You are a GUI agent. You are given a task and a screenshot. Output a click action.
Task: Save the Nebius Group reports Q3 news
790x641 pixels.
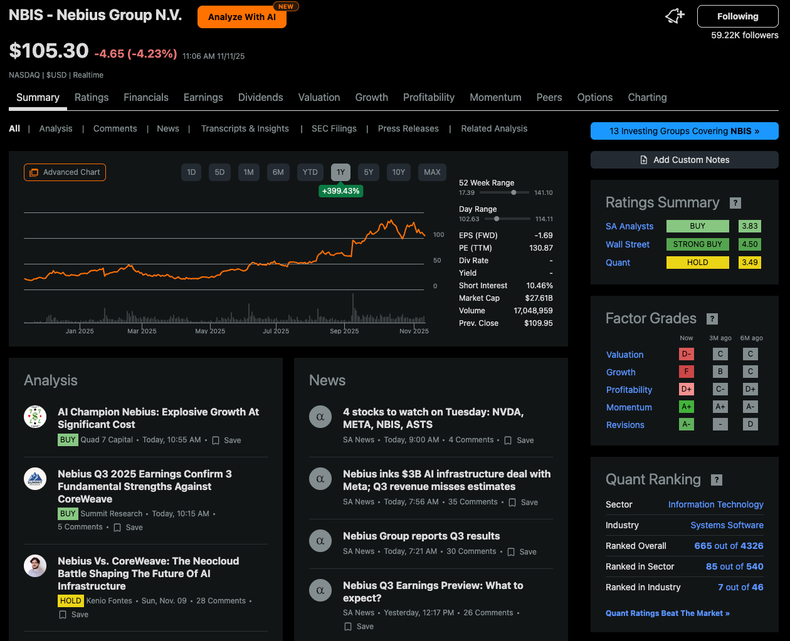click(x=522, y=552)
